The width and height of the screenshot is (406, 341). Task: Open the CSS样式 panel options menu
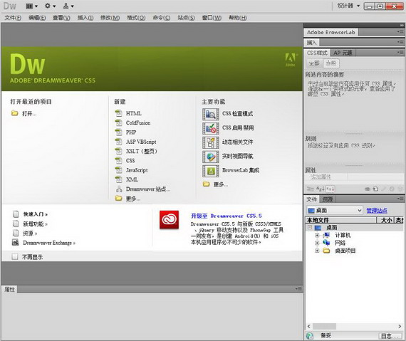[x=400, y=53]
